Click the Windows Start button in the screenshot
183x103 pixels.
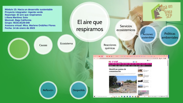(x=94, y=96)
